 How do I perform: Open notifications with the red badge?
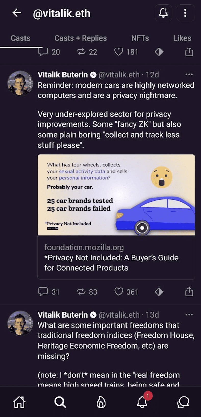pos(142,402)
